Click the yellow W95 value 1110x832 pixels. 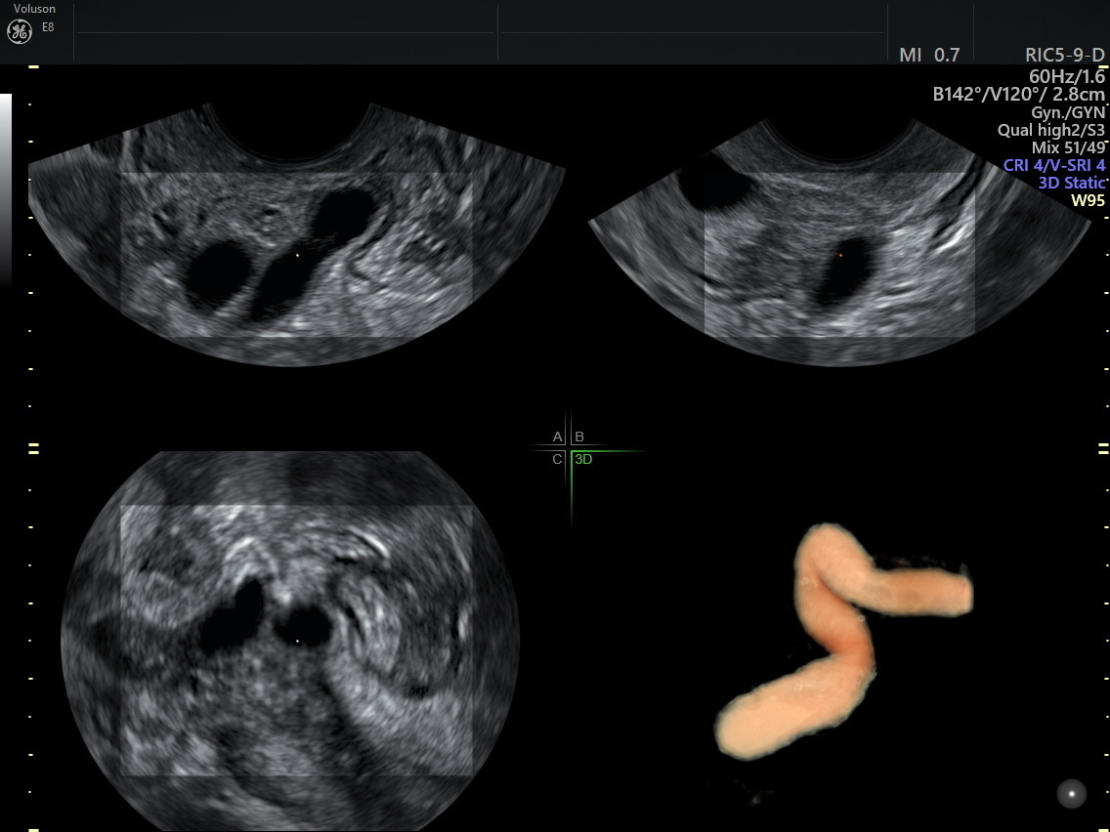(1089, 200)
